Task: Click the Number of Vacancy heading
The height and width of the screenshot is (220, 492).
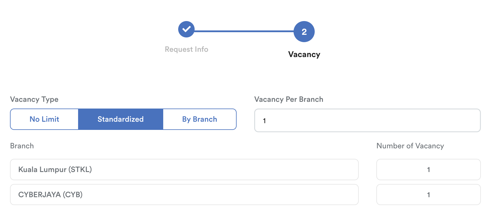Action: click(x=410, y=146)
